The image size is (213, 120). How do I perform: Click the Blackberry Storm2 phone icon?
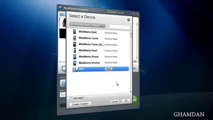(x=75, y=63)
